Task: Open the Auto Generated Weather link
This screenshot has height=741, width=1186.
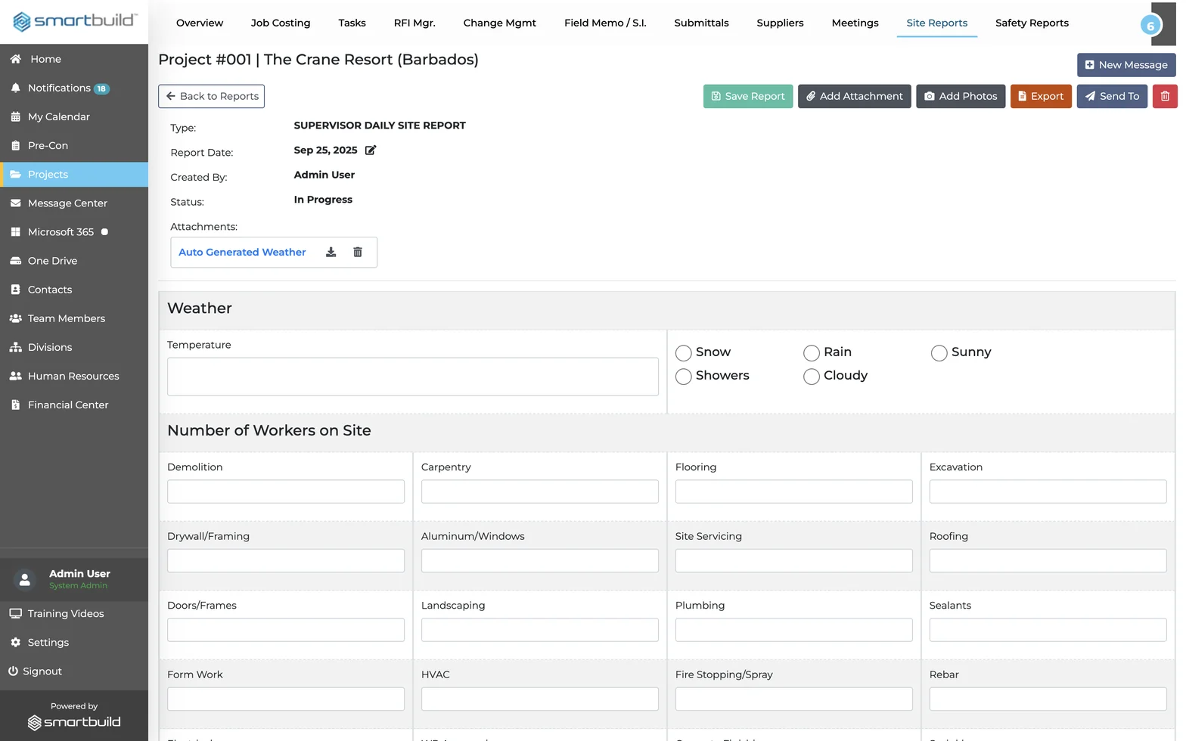Action: pyautogui.click(x=242, y=253)
